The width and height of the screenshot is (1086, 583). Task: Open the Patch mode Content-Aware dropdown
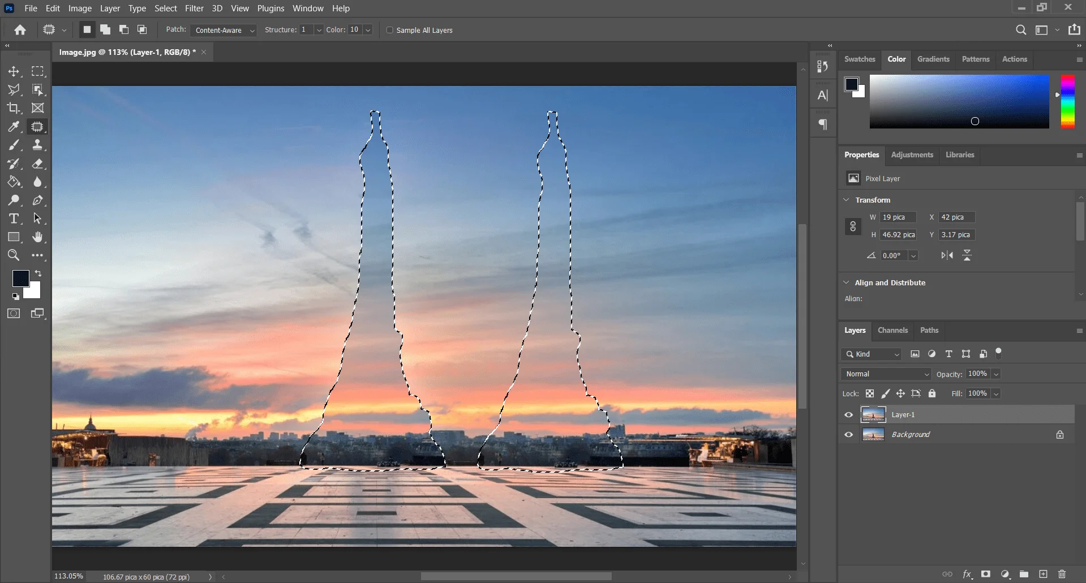pos(223,30)
